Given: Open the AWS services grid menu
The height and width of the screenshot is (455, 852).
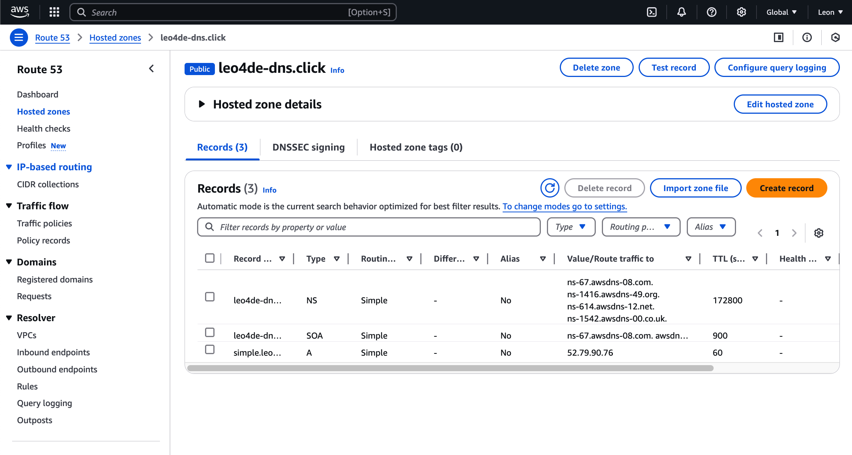Looking at the screenshot, I should pos(54,12).
